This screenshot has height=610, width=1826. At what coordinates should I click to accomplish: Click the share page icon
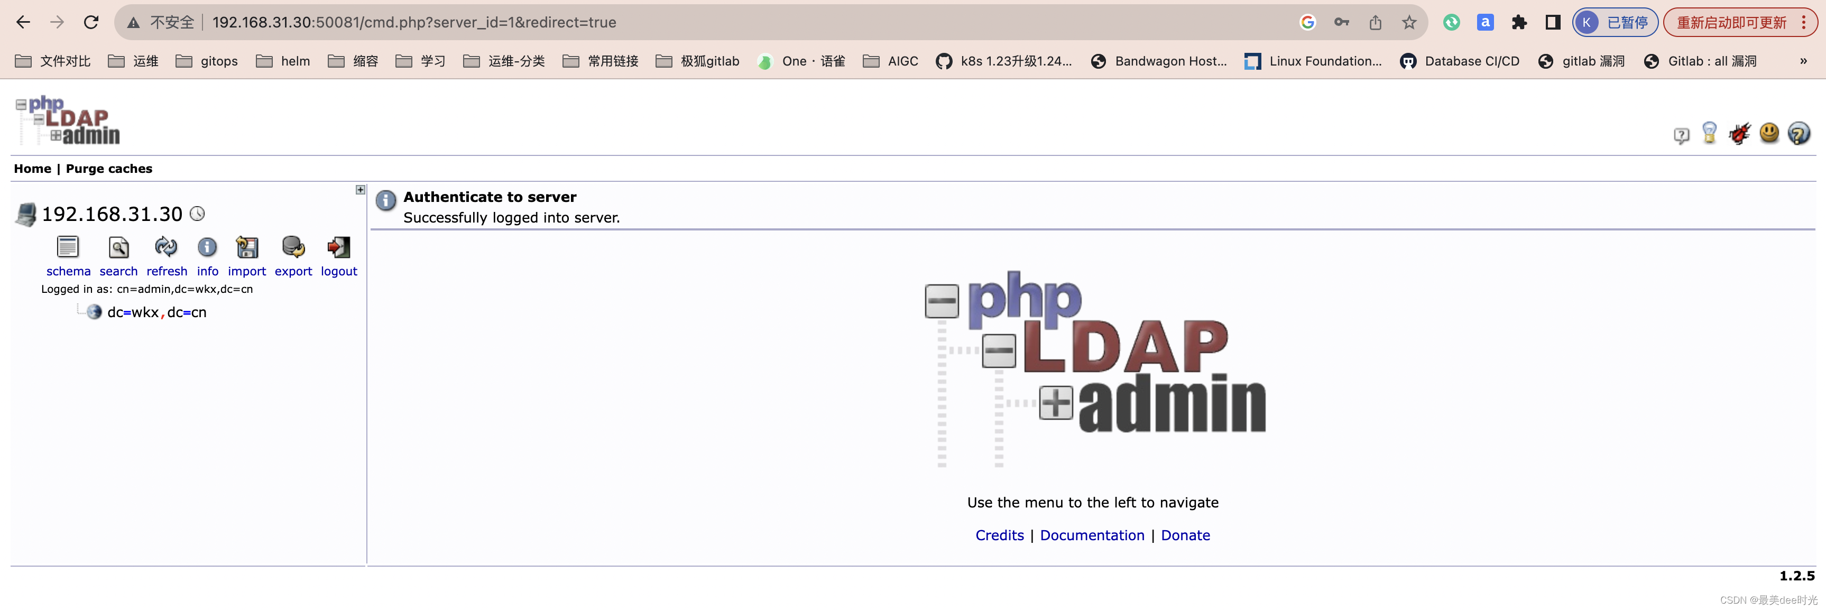[x=1375, y=22]
